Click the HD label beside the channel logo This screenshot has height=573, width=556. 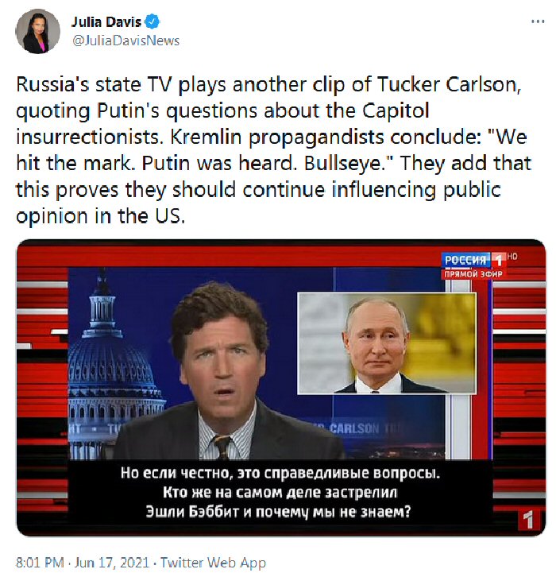pos(513,256)
